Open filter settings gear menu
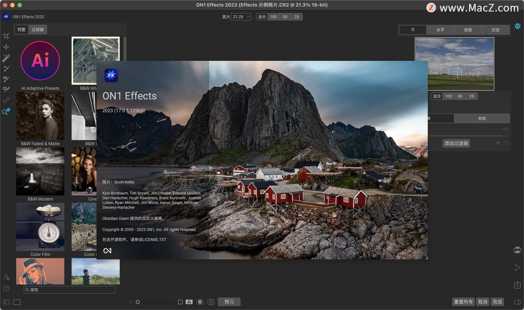The height and width of the screenshot is (310, 524). (x=498, y=143)
